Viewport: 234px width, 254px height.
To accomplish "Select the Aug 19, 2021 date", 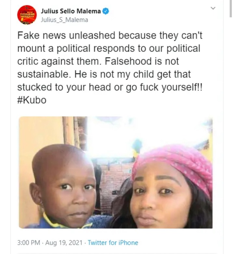I will point(64,243).
